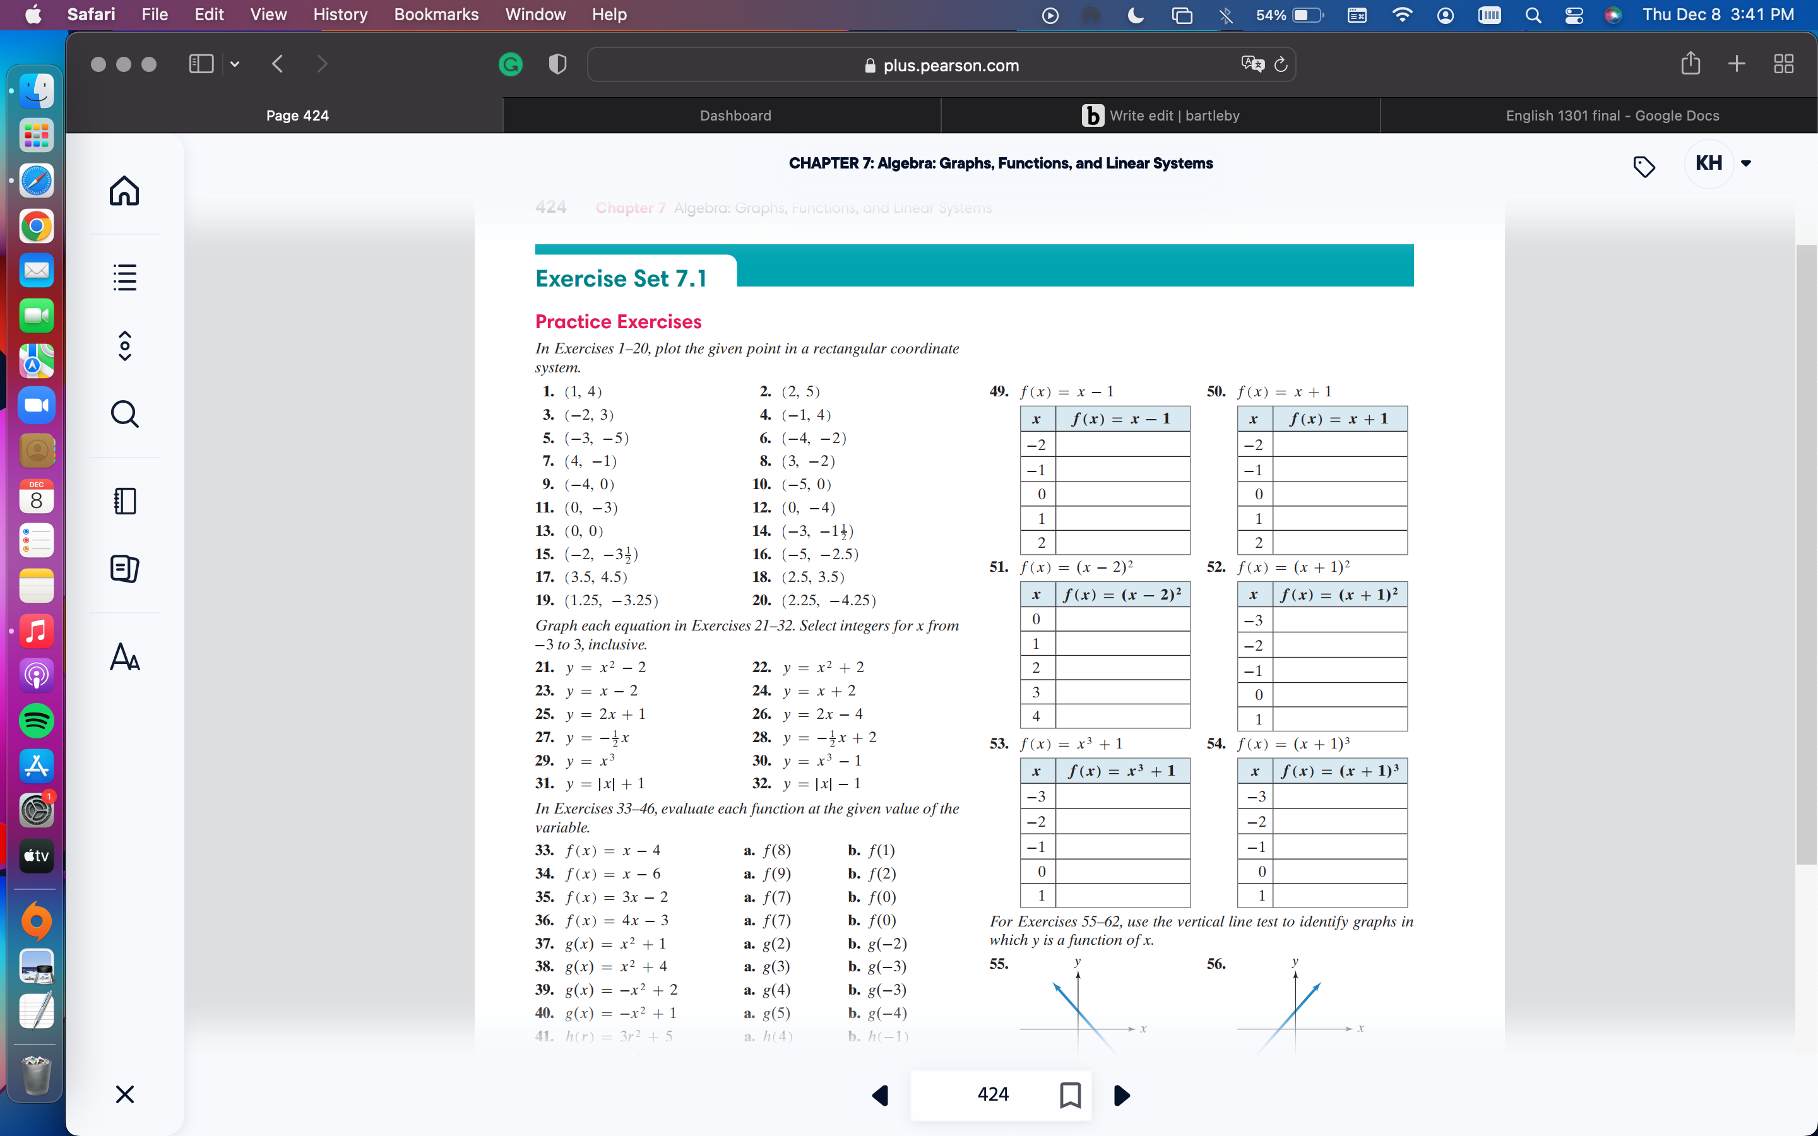Open the table of contents list icon
Image resolution: width=1818 pixels, height=1136 pixels.
click(125, 277)
